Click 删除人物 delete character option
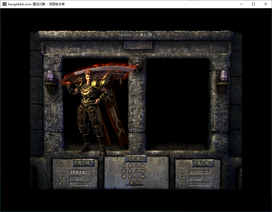 click(x=133, y=177)
